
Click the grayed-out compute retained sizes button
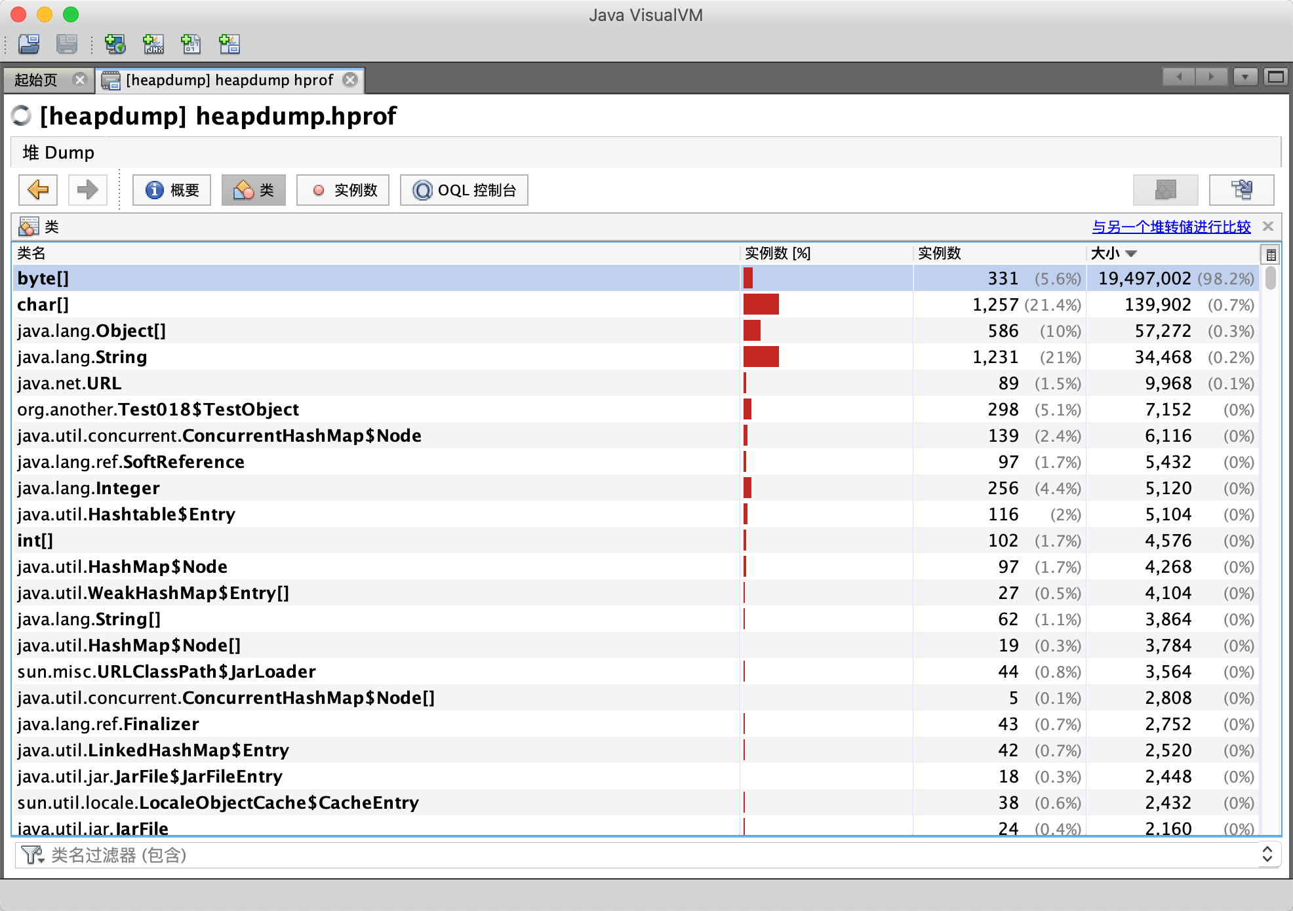coord(1166,190)
